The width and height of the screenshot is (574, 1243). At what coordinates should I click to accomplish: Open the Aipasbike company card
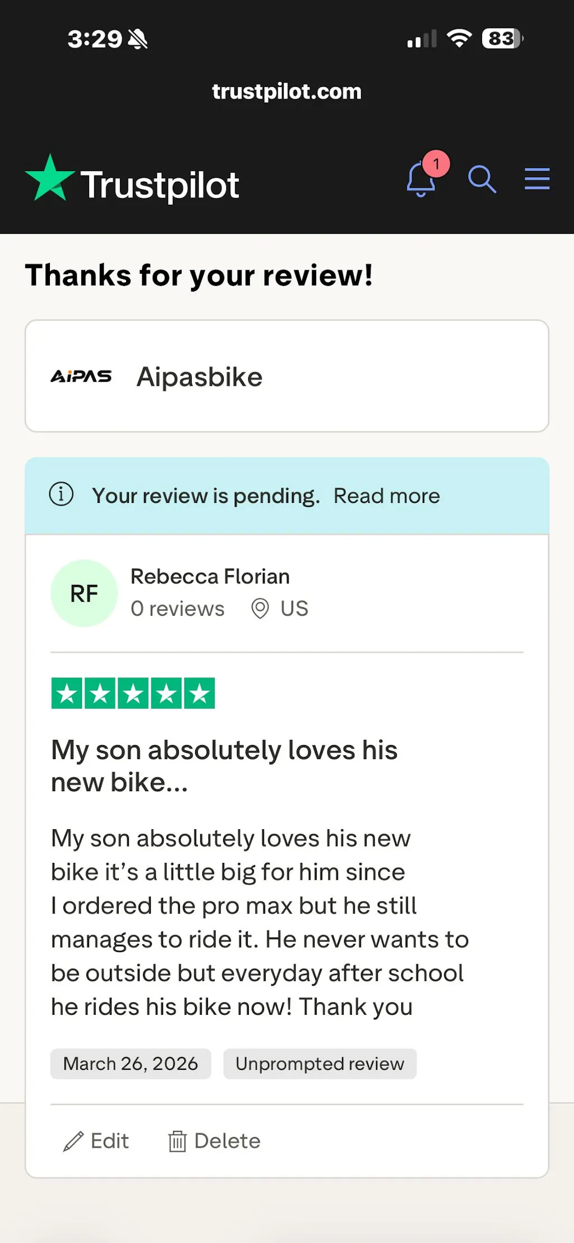click(286, 376)
